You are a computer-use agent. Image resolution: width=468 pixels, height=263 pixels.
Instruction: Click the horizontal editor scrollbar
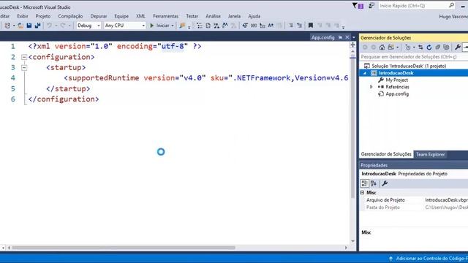tap(124, 248)
